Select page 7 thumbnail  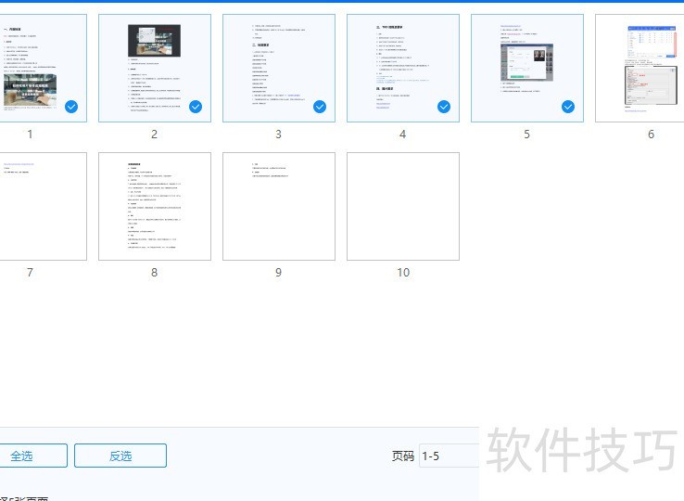[x=43, y=206]
